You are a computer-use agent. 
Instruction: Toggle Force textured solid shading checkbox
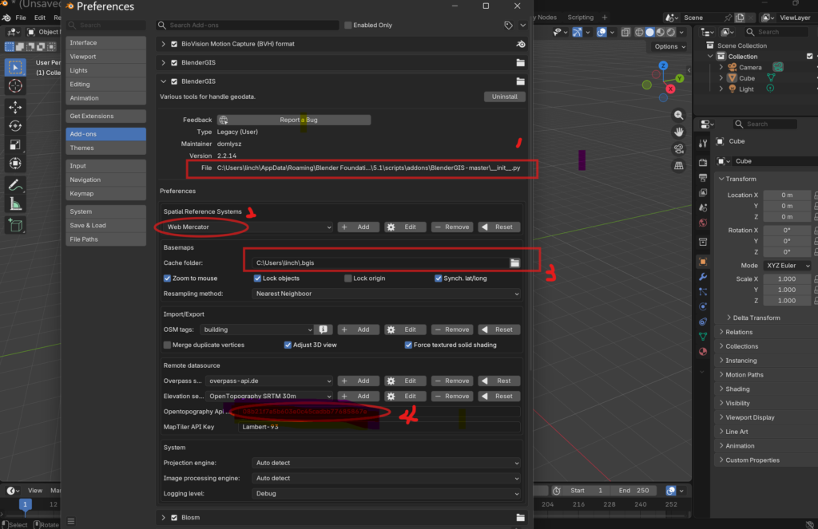408,345
